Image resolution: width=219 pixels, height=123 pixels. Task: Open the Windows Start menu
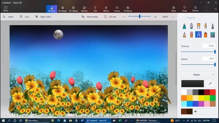tap(3, 121)
